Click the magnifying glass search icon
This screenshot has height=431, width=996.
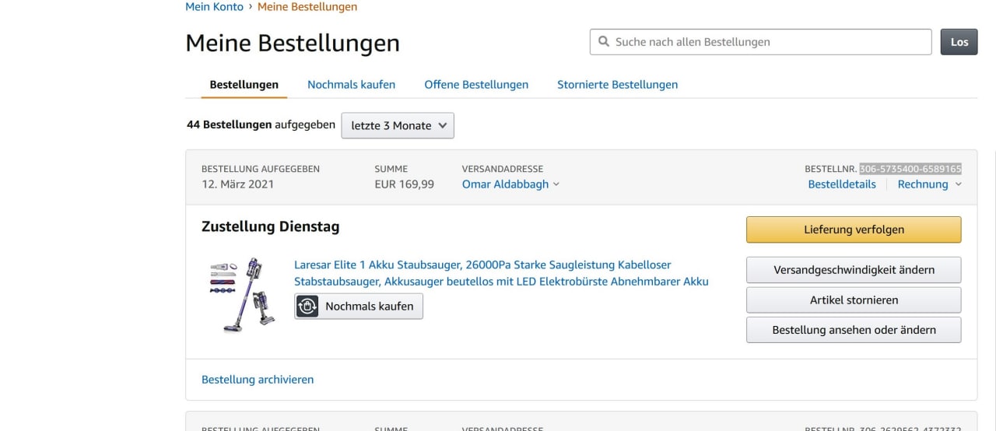(x=603, y=42)
